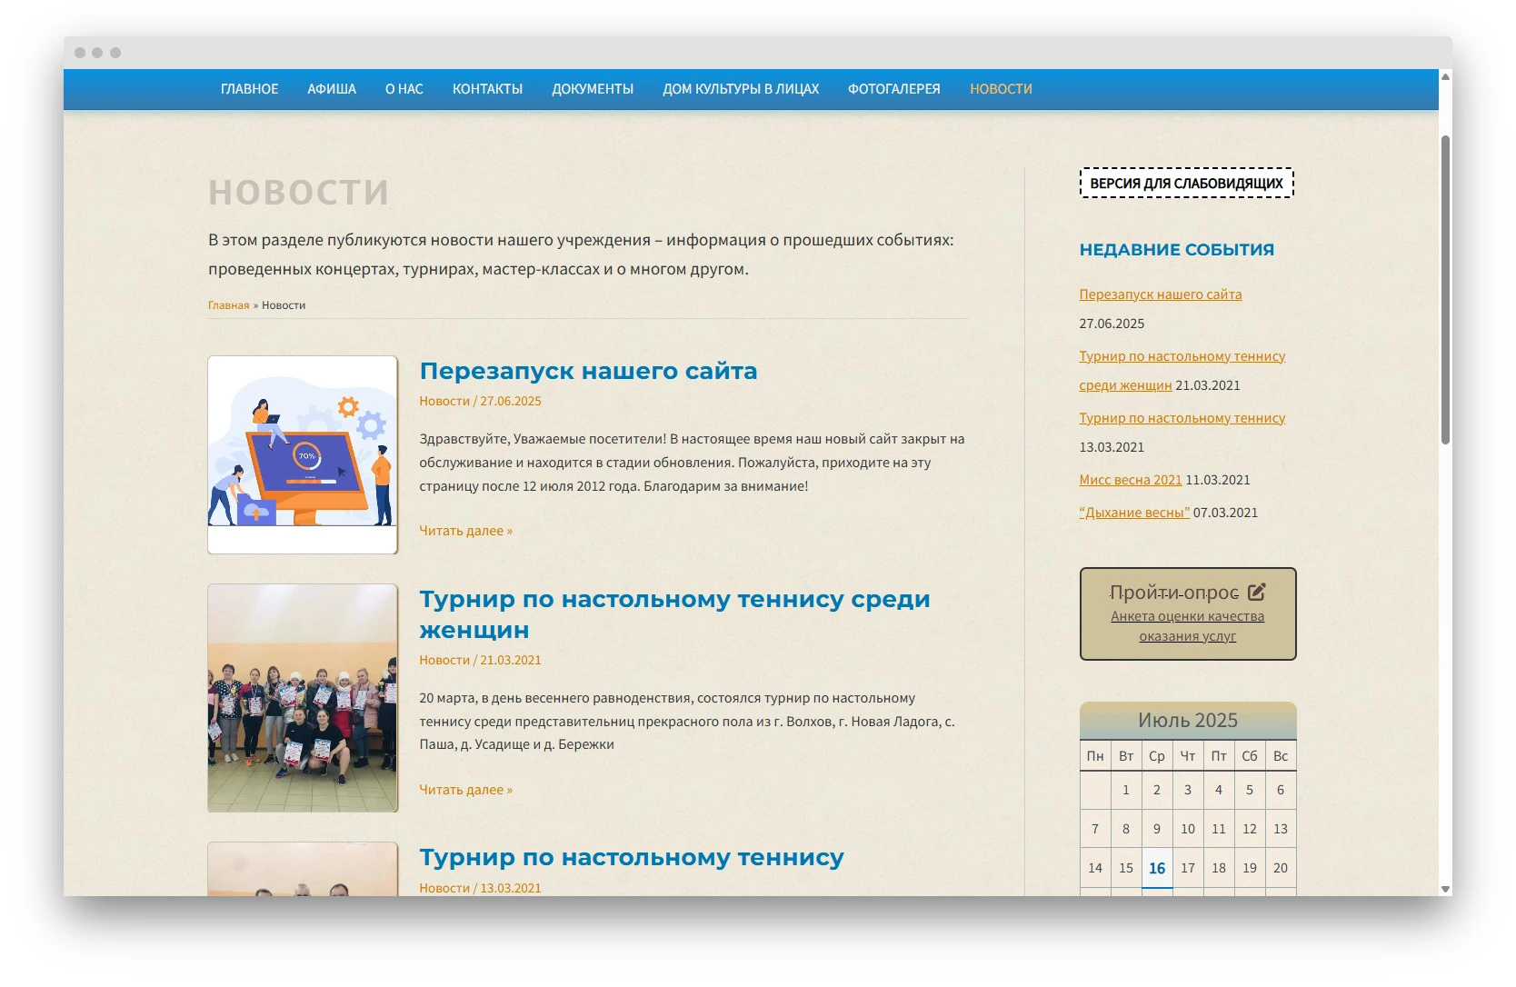Click Читать далее under Перезапуск нашего сайта
The width and height of the screenshot is (1516, 987).
pyautogui.click(x=465, y=531)
